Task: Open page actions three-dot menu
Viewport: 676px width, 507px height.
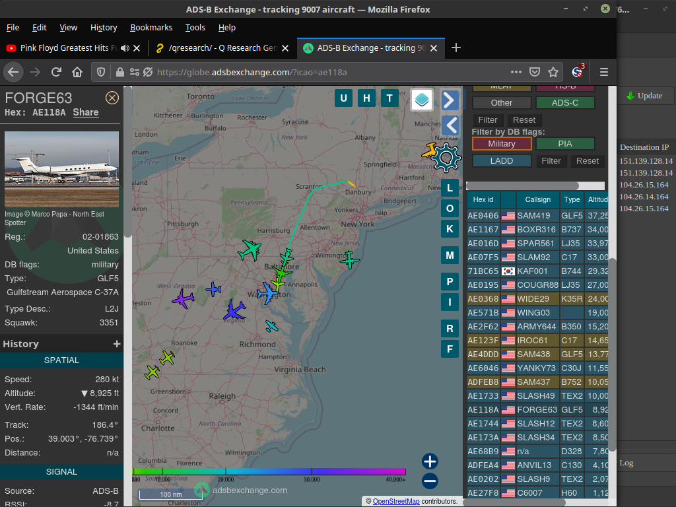Action: click(x=516, y=72)
